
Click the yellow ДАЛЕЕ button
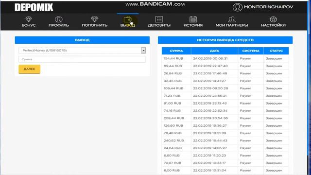pyautogui.click(x=29, y=69)
